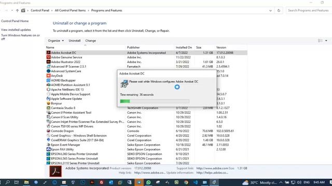
Task: Click the green progress bar in dialog
Action: [x=155, y=101]
